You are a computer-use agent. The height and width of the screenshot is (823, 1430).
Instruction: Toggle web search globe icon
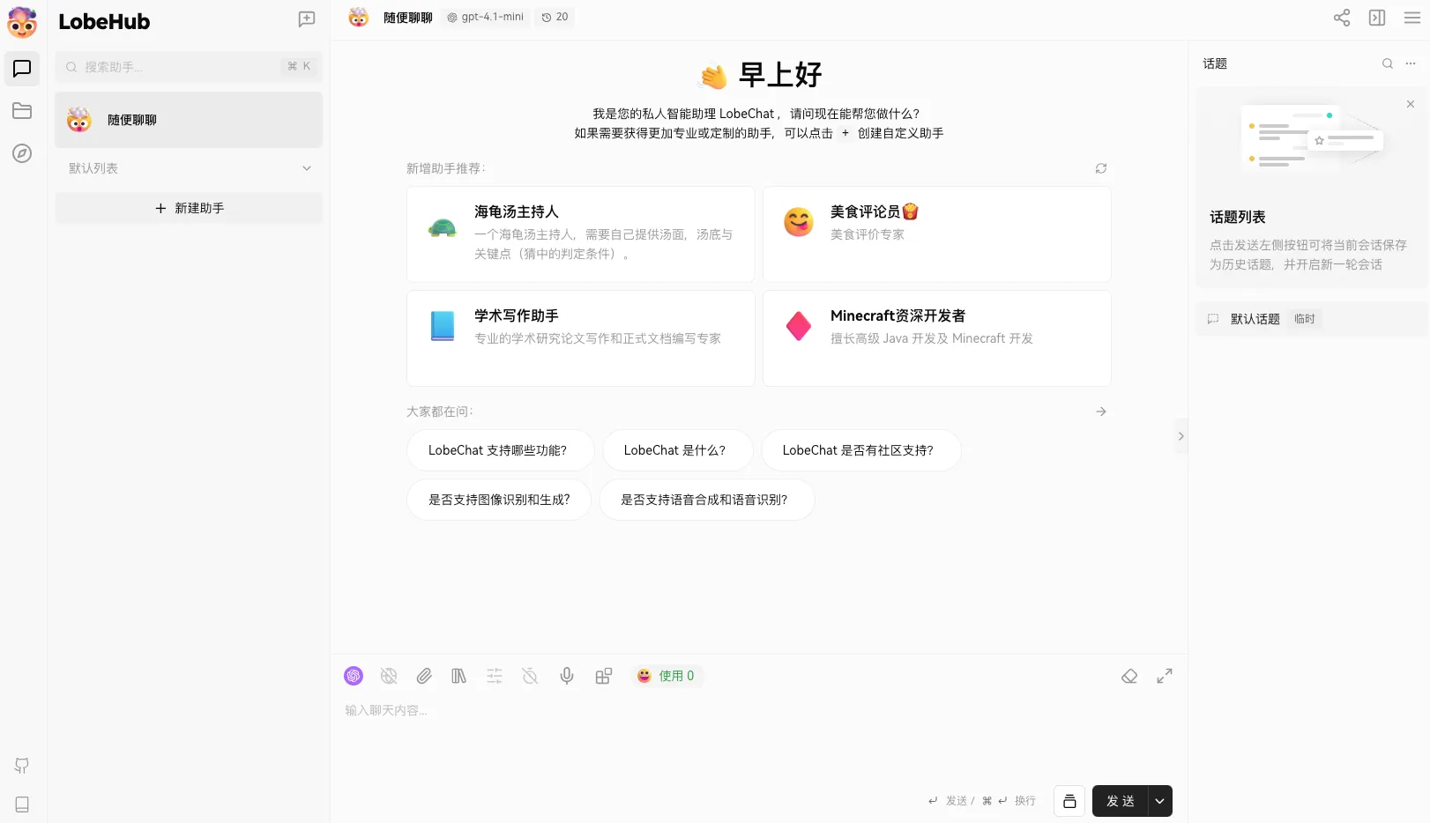pos(389,676)
